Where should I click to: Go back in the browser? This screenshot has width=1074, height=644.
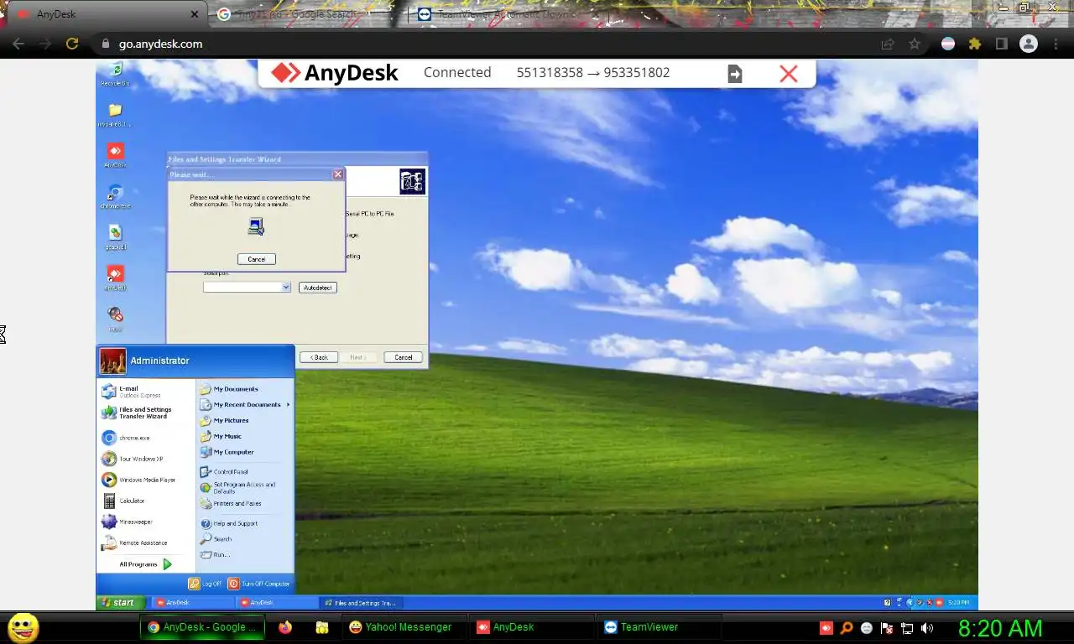click(x=18, y=44)
